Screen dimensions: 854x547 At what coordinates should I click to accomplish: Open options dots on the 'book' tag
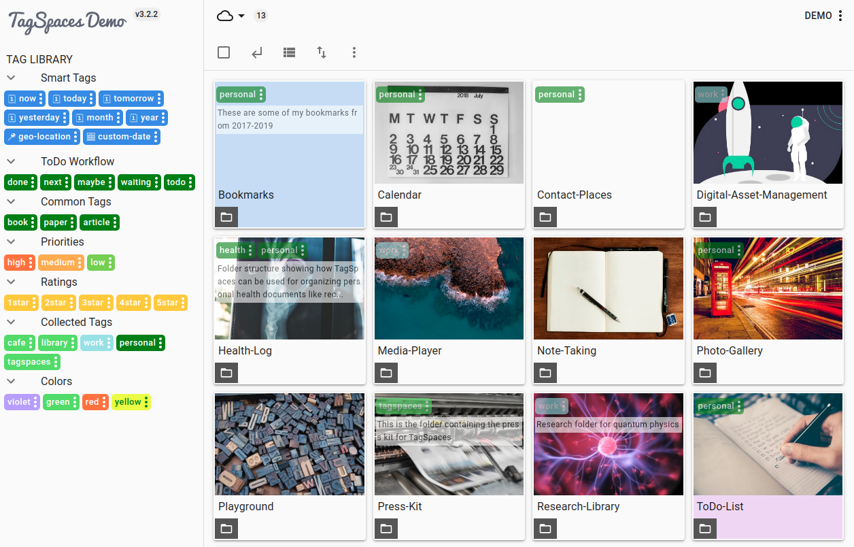[x=33, y=222]
